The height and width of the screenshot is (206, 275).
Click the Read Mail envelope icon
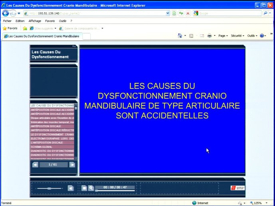(x=202, y=36)
